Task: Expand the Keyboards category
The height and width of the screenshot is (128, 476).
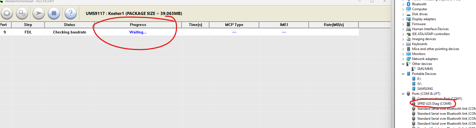Action: (403, 44)
